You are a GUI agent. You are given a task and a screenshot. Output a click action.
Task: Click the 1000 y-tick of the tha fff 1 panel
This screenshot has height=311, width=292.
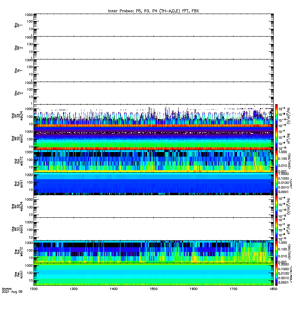(x=29, y=15)
